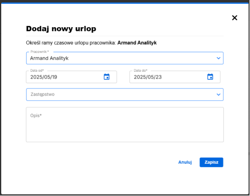
Task: Open the calendar picker for Data do
Action: pos(210,77)
